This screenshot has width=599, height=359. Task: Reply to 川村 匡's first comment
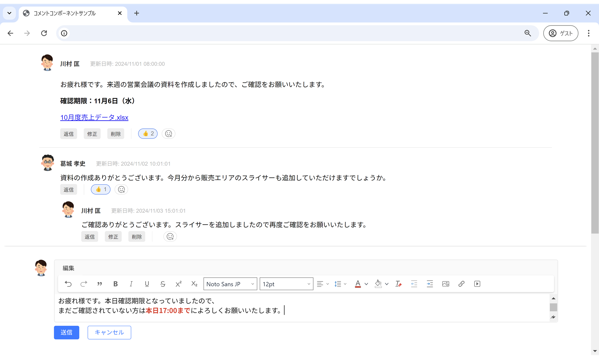[69, 134]
